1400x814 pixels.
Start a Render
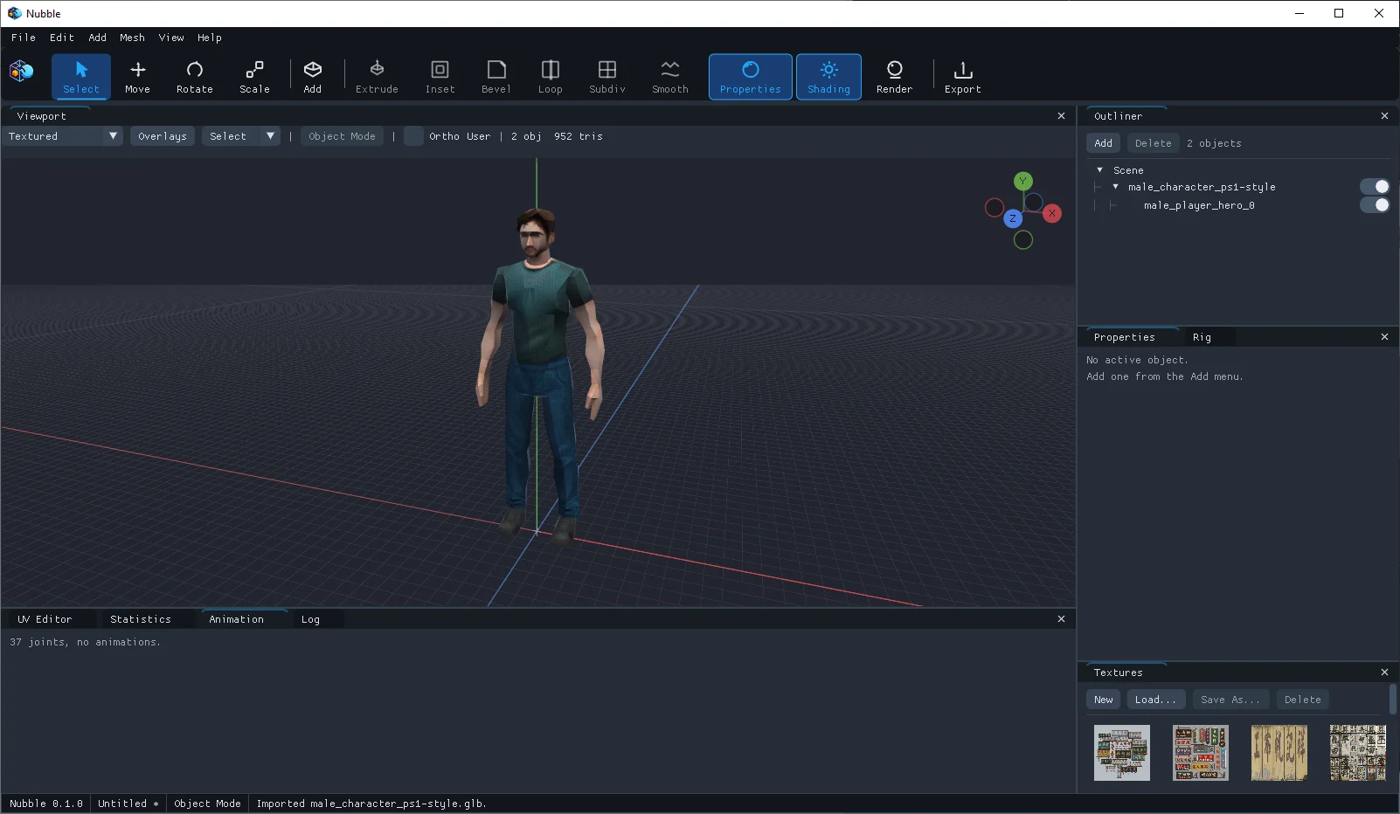click(x=894, y=77)
